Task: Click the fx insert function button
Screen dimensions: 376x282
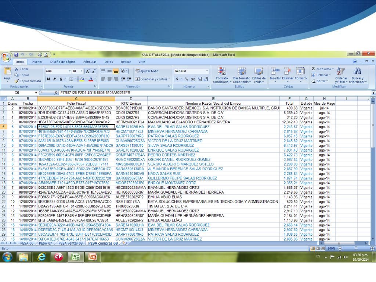Action: point(56,93)
